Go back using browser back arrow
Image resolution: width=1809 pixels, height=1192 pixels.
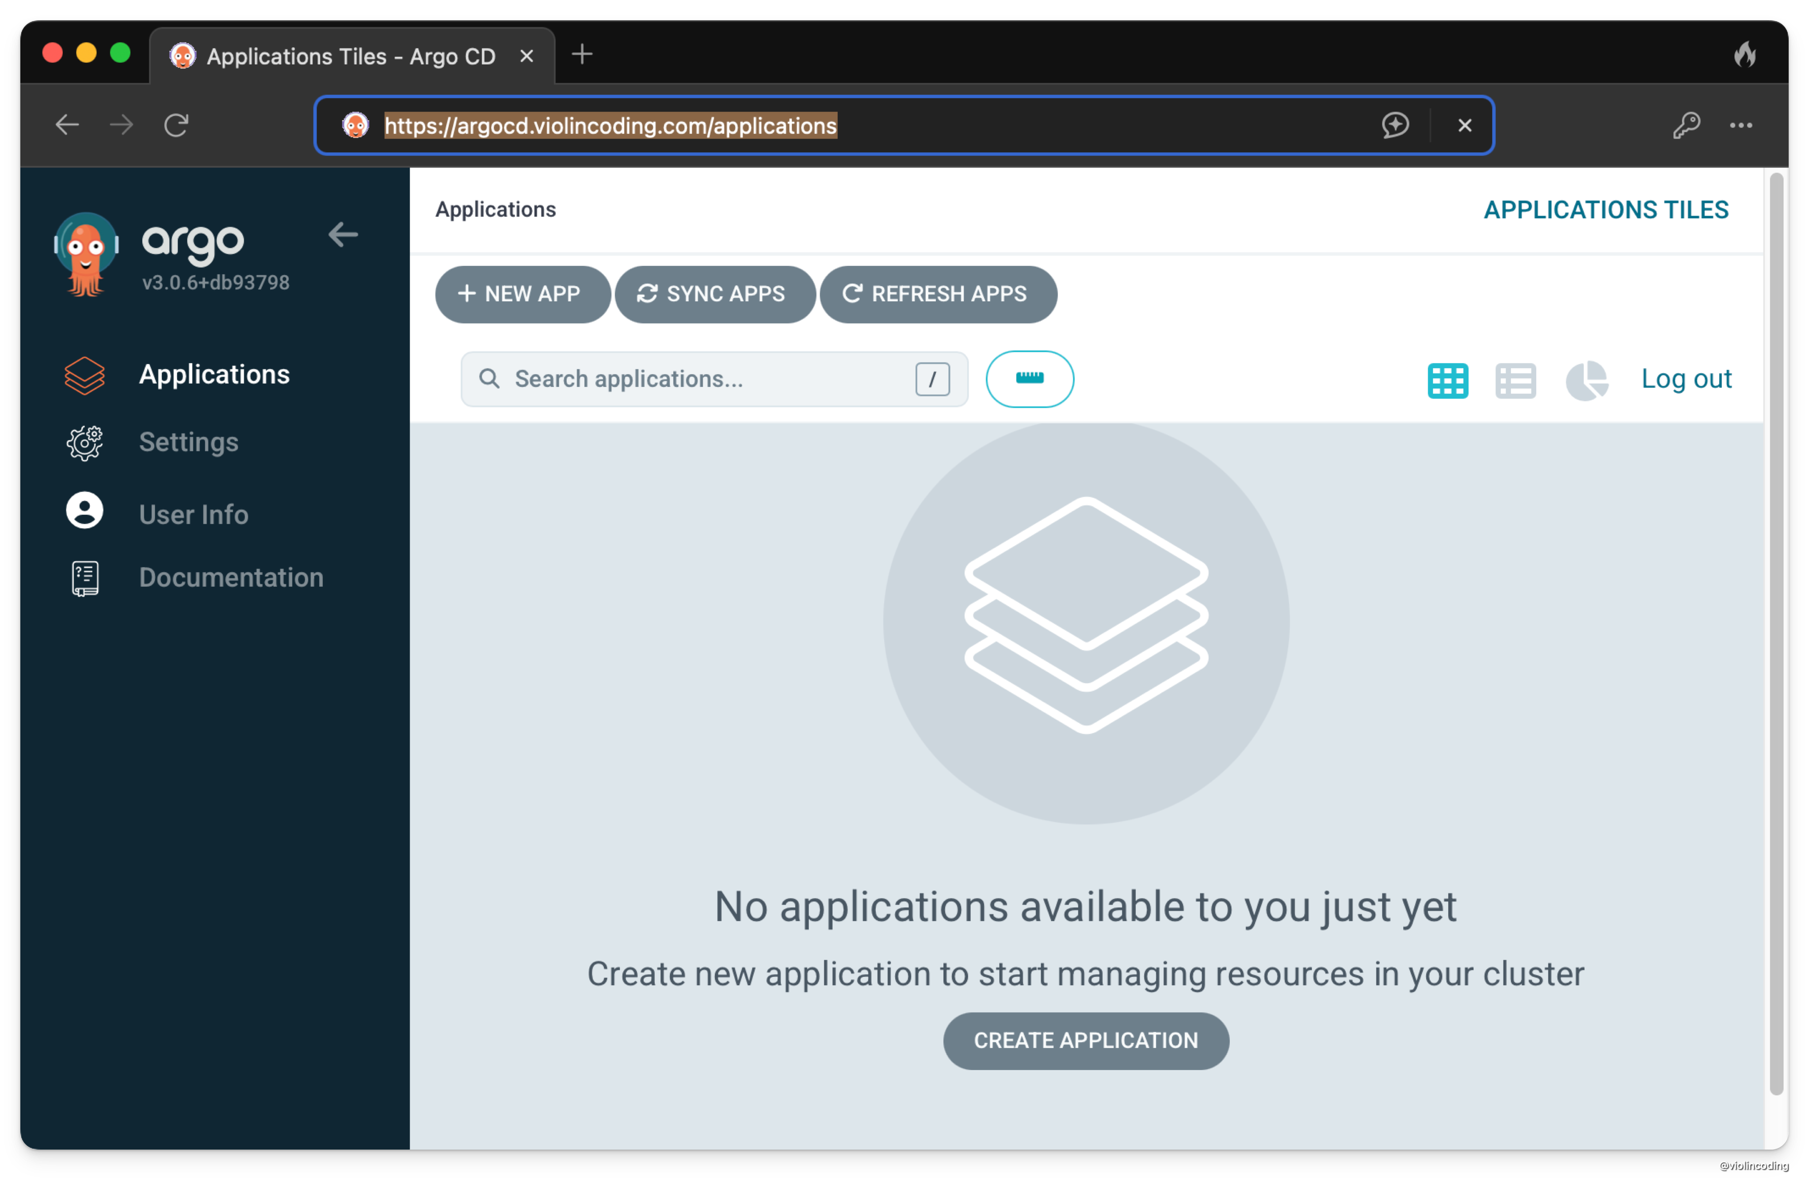point(67,125)
